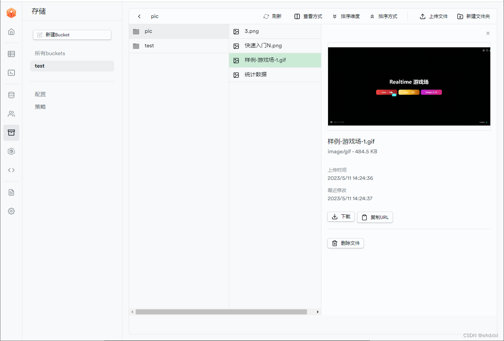Open the settings gear icon

point(11,211)
